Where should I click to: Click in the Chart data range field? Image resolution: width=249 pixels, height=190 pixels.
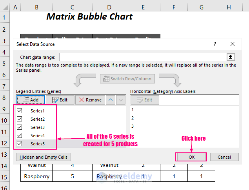143,57
